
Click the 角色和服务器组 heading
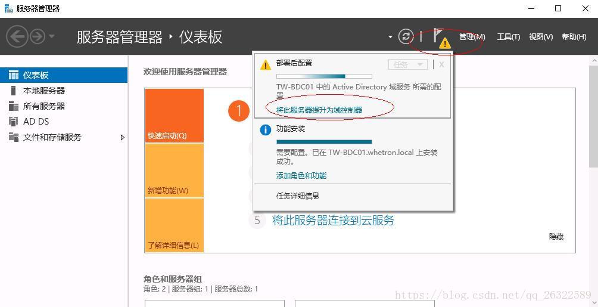click(172, 279)
